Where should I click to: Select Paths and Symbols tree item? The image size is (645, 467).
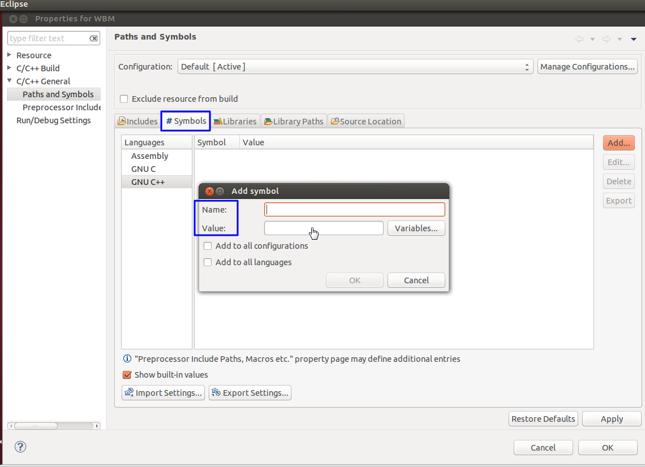coord(58,94)
